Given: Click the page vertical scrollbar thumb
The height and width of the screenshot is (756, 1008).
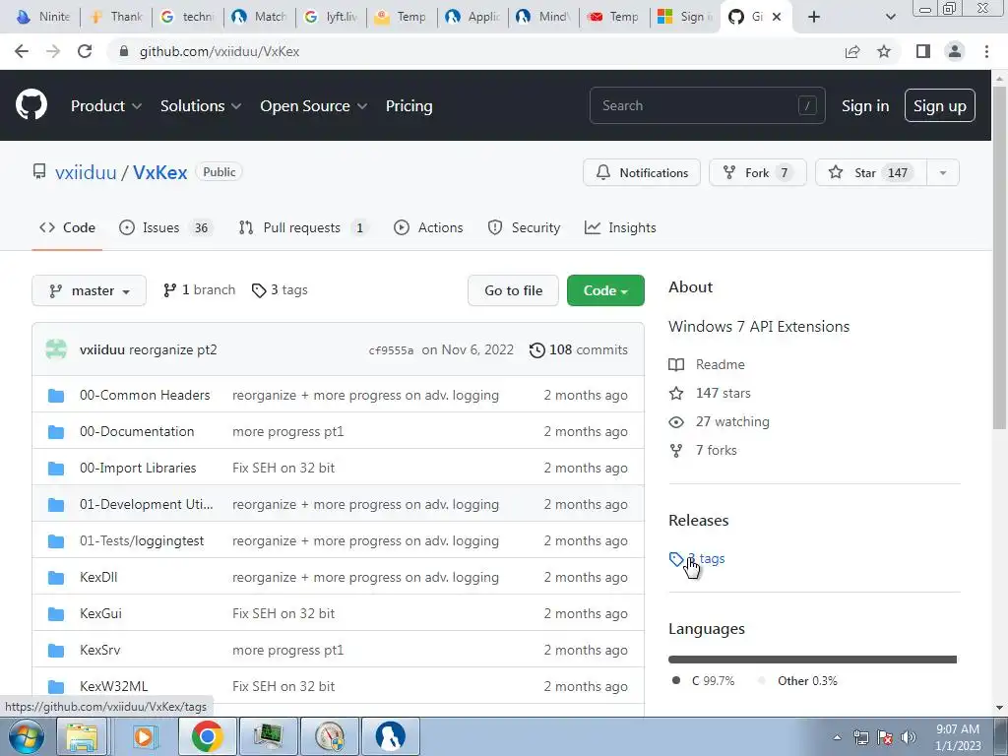Looking at the screenshot, I should pos(999,257).
